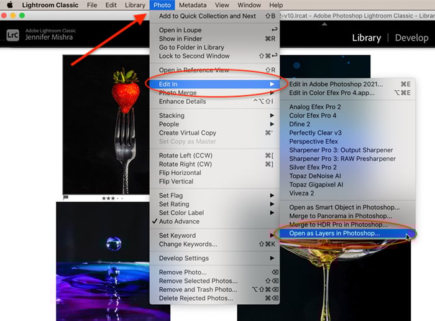435x321 pixels.
Task: Select Dfine 2
Action: tap(347, 124)
